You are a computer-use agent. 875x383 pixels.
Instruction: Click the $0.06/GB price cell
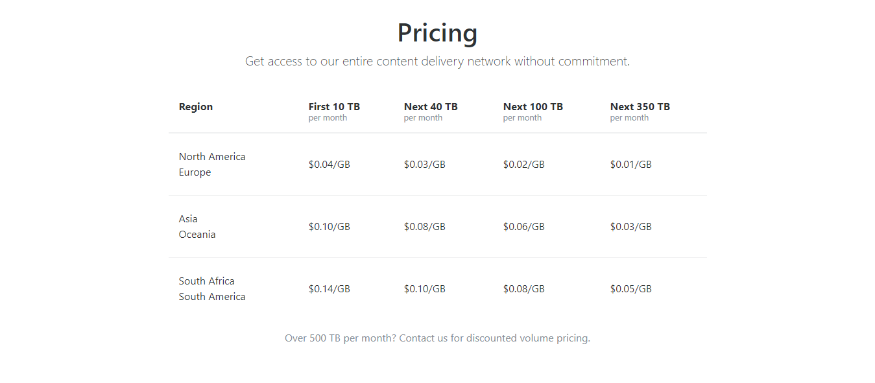[x=524, y=227]
